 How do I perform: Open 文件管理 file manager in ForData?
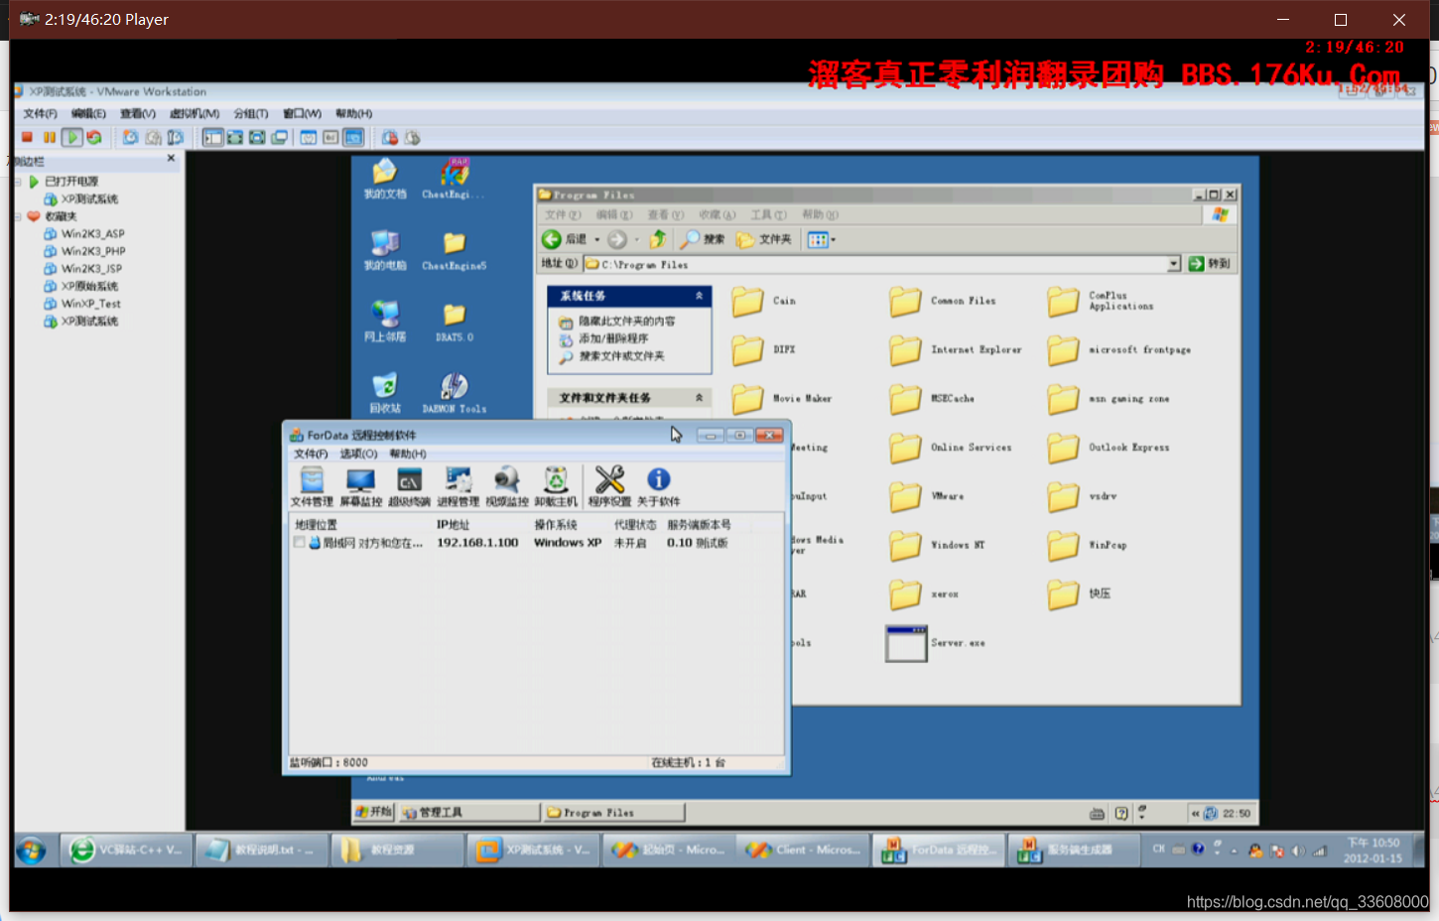(312, 487)
